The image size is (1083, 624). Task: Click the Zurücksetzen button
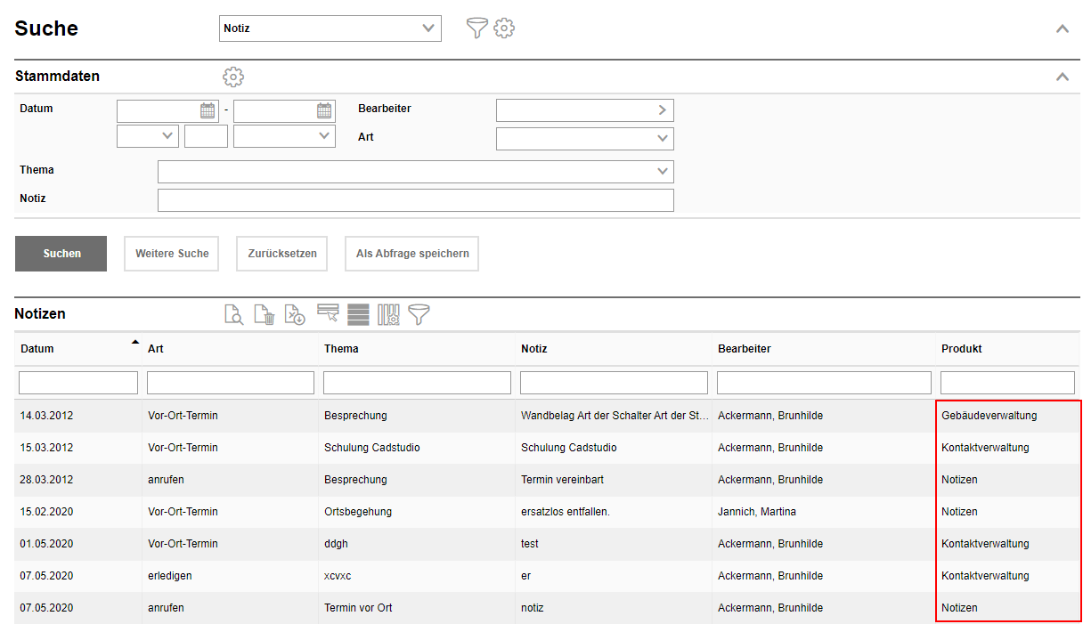coord(282,254)
